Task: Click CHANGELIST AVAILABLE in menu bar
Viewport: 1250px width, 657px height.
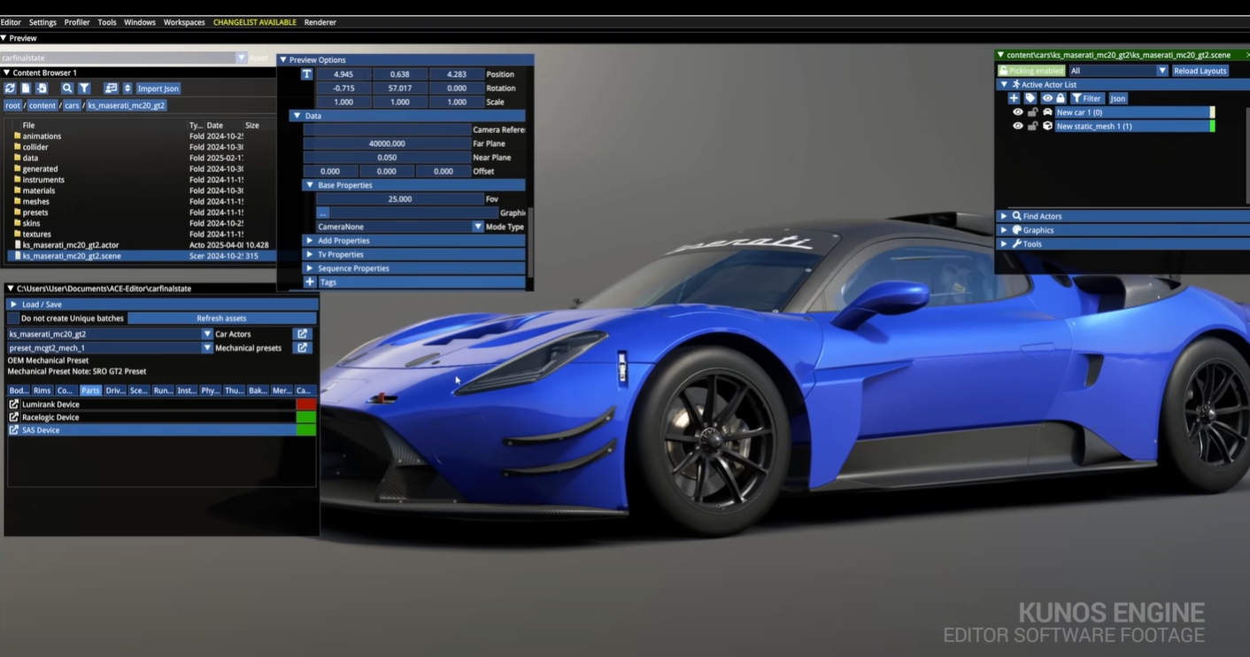Action: click(255, 22)
